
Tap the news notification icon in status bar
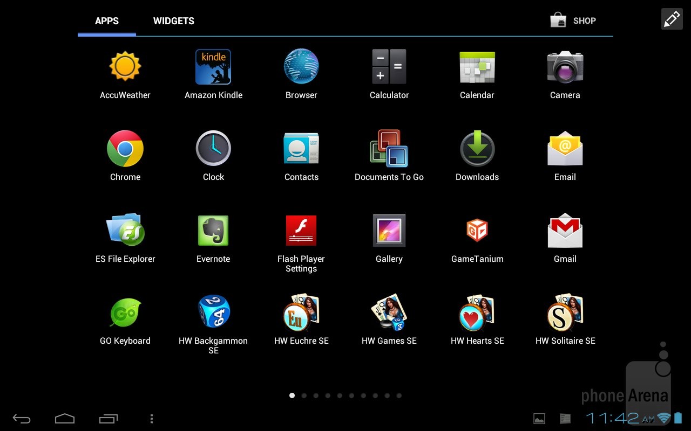pyautogui.click(x=565, y=418)
